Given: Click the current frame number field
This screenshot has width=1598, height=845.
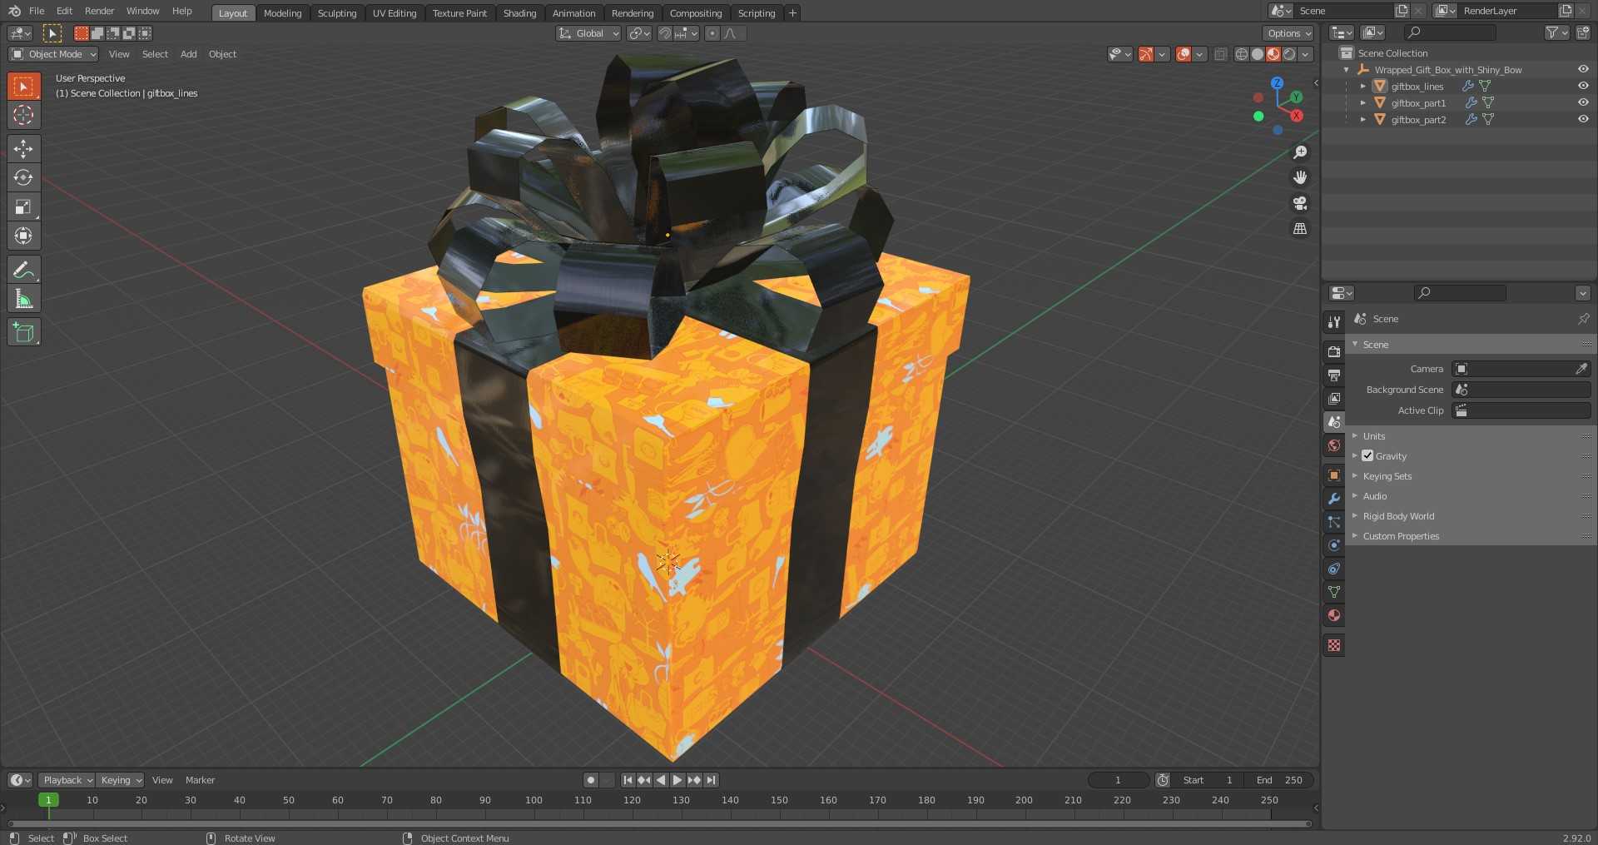Looking at the screenshot, I should 1119,780.
